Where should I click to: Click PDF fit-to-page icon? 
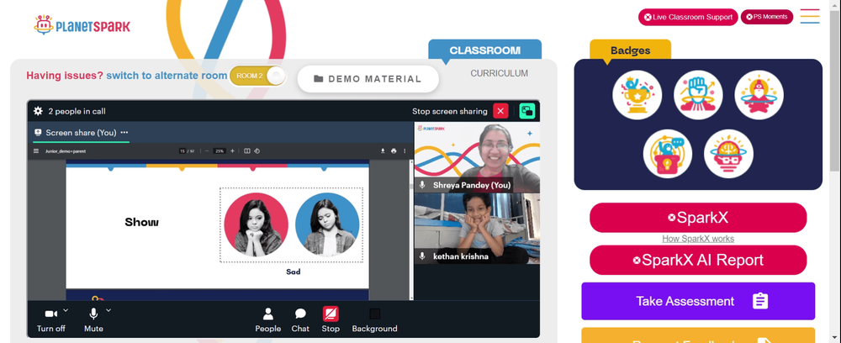(x=247, y=151)
